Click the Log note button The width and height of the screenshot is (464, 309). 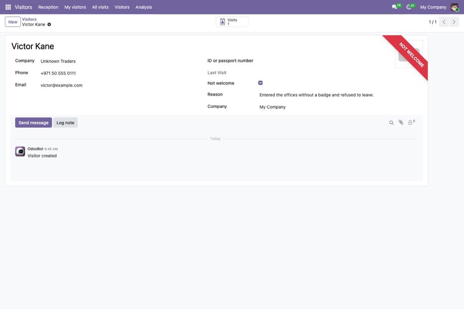point(65,123)
